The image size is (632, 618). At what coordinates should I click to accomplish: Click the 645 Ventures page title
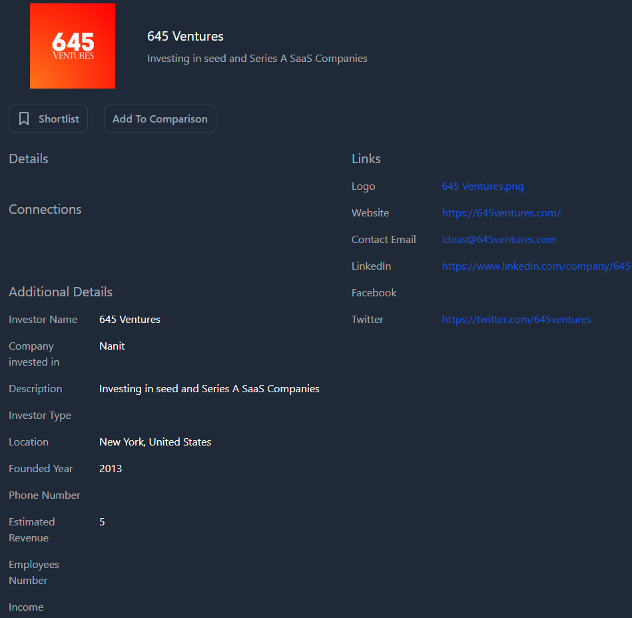click(185, 36)
